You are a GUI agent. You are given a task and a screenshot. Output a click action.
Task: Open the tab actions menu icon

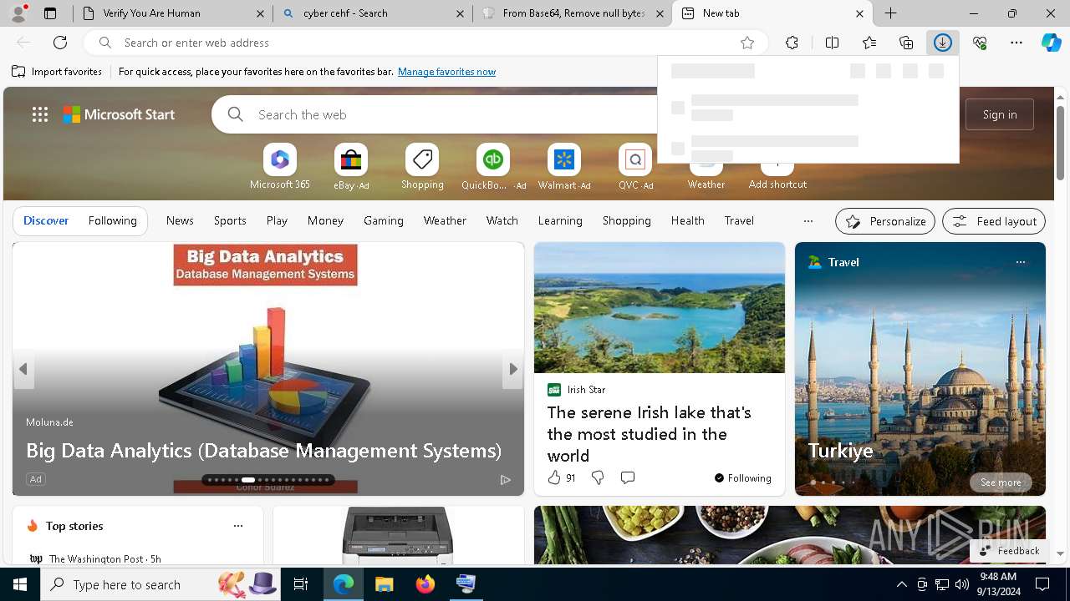click(50, 13)
